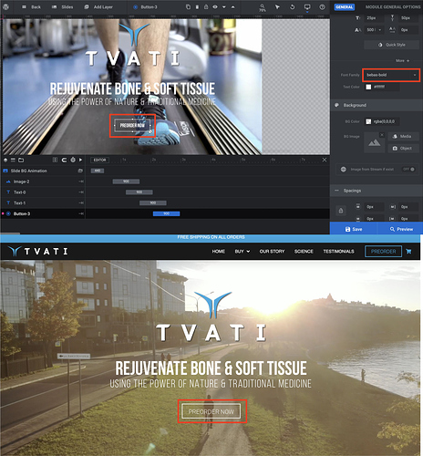Switch to the GENERAL tab
Screen dimensions: 423x456
[345, 6]
